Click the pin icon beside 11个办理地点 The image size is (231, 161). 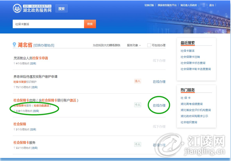pos(15,148)
